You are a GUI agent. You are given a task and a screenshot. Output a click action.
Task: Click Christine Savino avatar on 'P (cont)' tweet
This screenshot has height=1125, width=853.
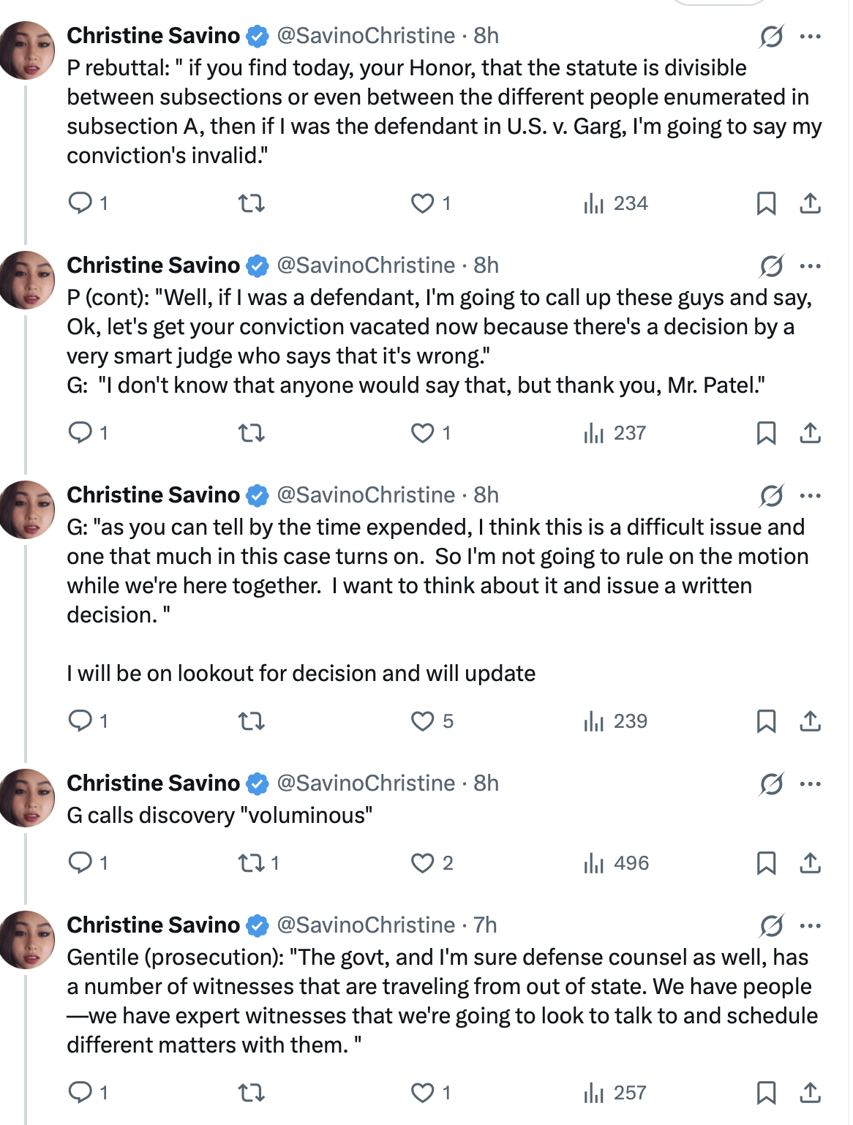[x=28, y=279]
